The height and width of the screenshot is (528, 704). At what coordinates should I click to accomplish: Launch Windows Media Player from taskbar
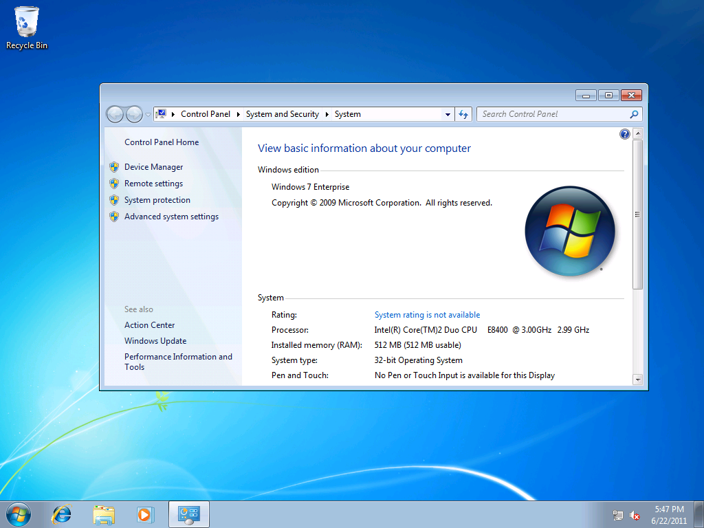pyautogui.click(x=145, y=514)
